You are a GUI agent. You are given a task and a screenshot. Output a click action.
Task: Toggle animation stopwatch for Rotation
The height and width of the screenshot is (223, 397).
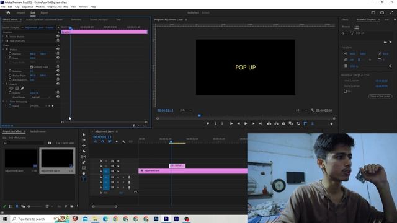pos(10,71)
